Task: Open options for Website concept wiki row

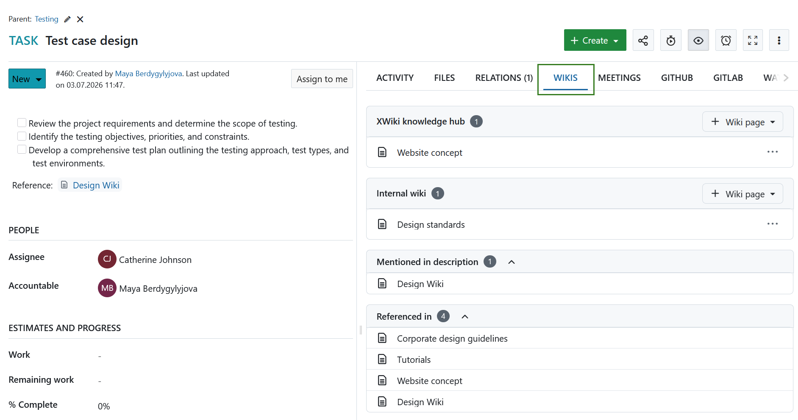Action: (x=772, y=152)
